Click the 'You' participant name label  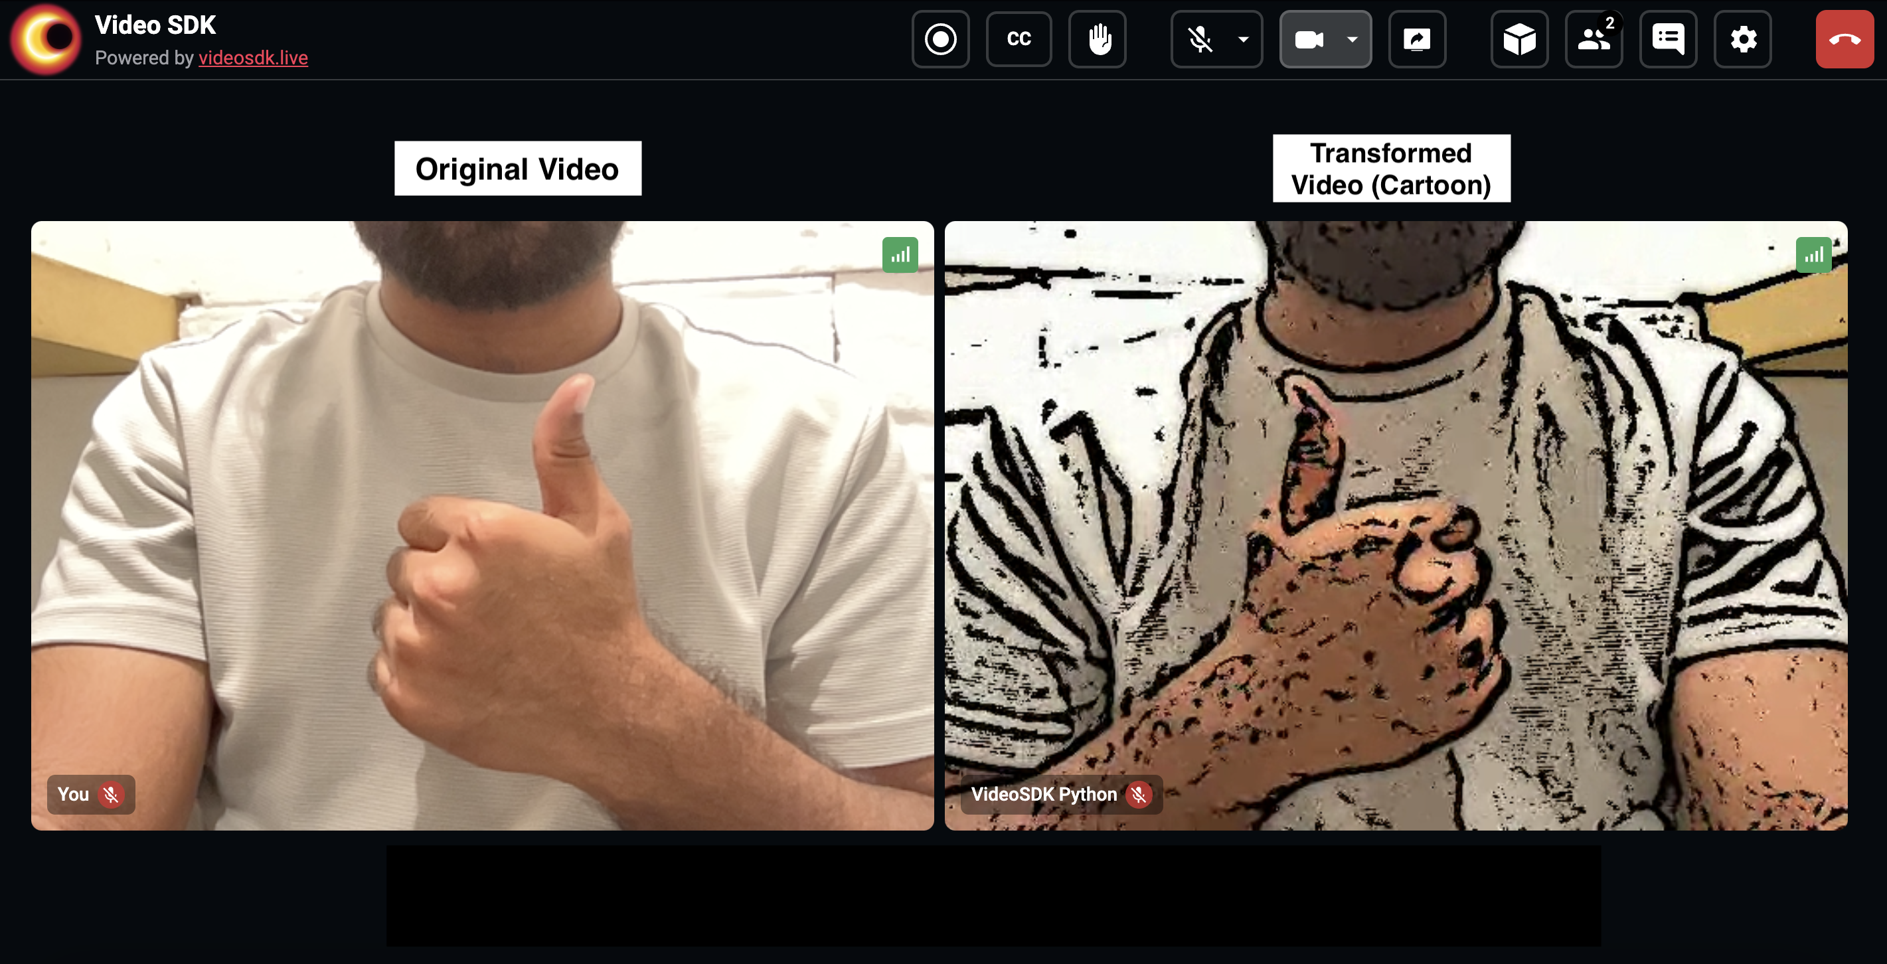[73, 795]
